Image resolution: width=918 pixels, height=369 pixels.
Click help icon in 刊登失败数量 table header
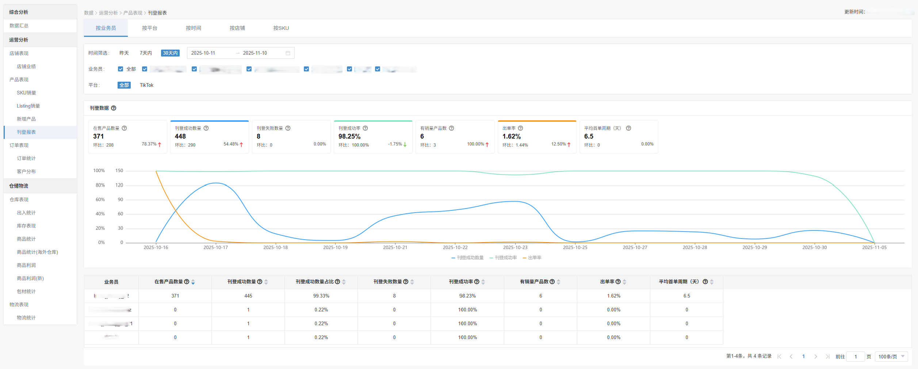click(x=406, y=282)
